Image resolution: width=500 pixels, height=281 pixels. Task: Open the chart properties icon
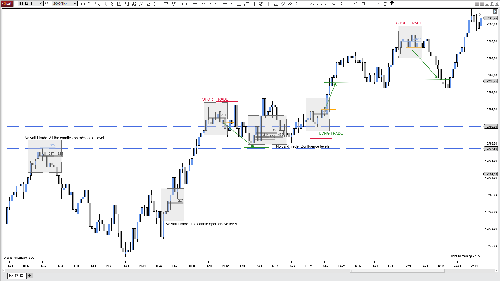click(149, 3)
